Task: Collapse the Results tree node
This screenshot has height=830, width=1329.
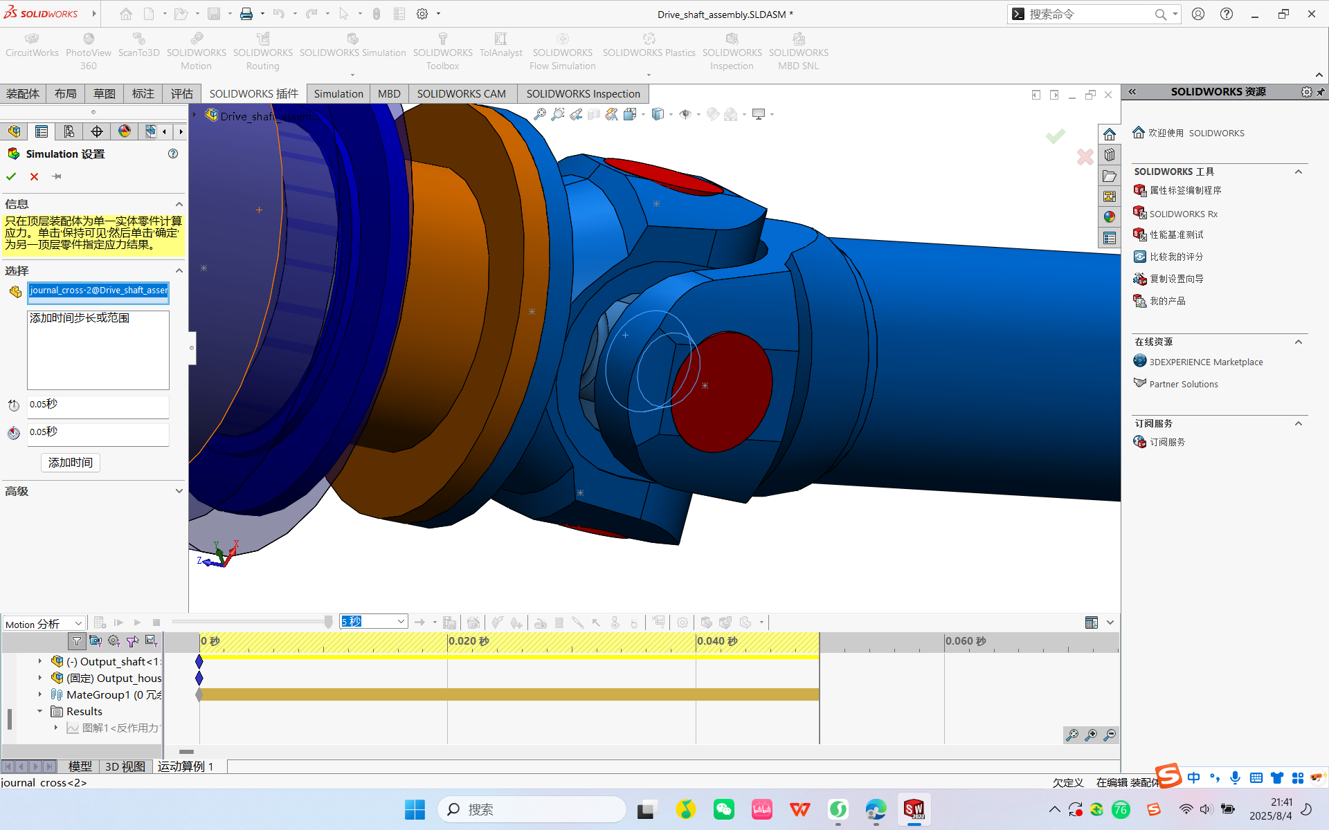Action: [39, 711]
